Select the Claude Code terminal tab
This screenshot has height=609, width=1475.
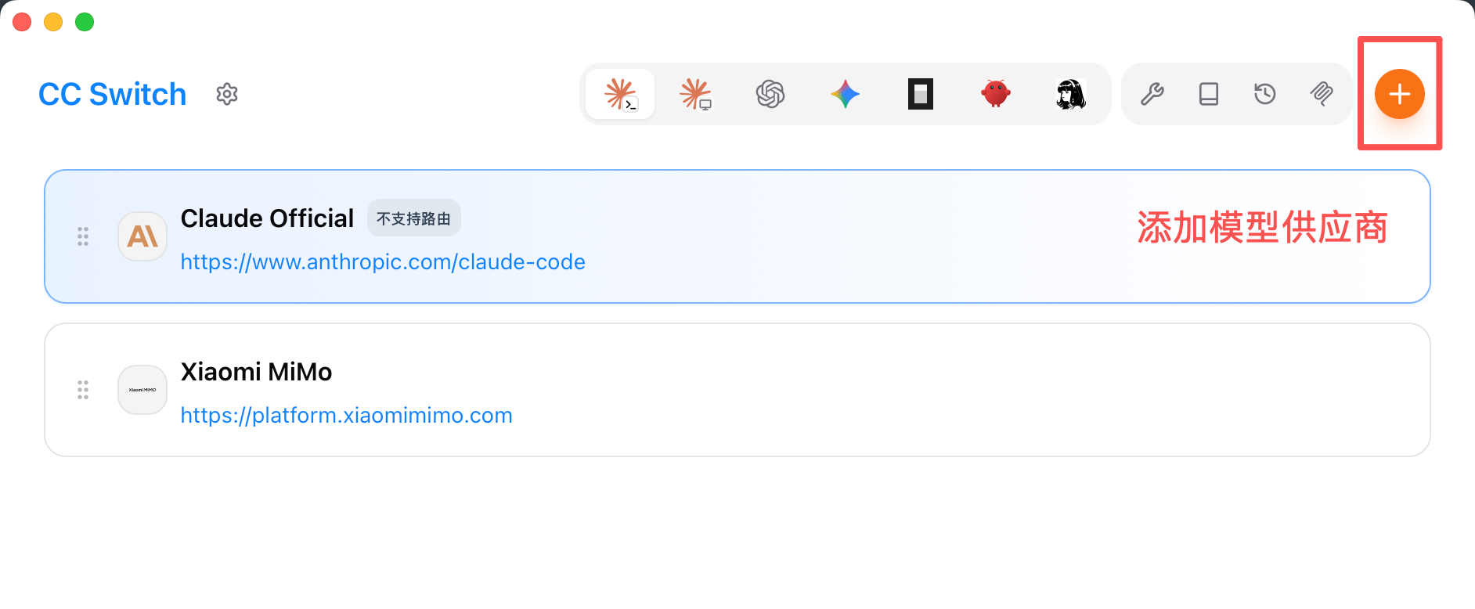(621, 94)
